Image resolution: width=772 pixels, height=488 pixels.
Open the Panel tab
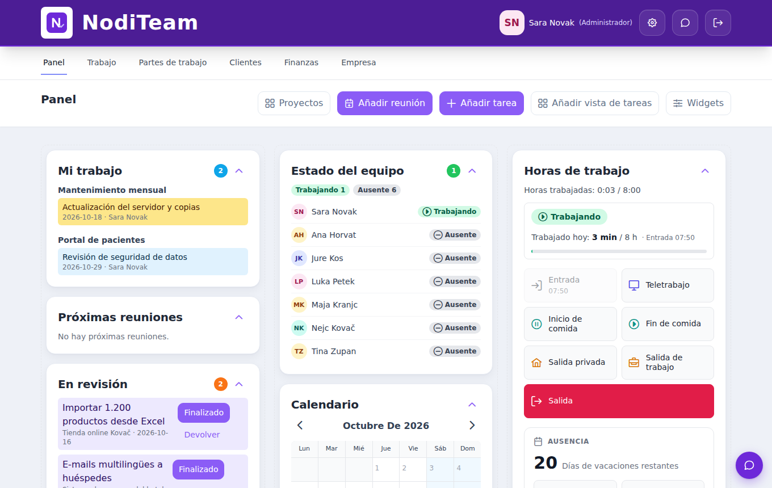click(x=54, y=62)
